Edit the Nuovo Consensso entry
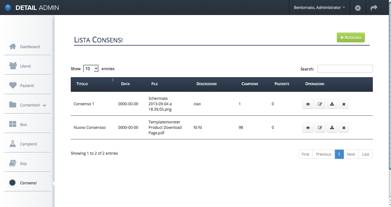391x207 pixels. 320,128
